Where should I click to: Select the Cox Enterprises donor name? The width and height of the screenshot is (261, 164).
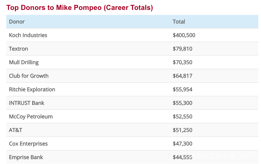click(x=28, y=144)
